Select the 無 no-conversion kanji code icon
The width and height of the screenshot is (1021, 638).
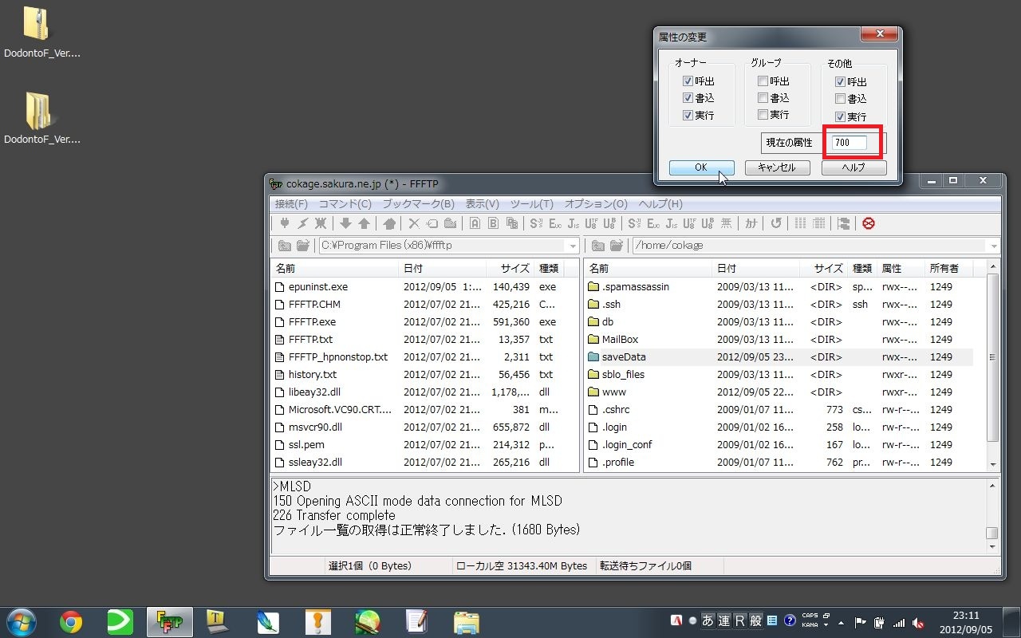pos(726,223)
